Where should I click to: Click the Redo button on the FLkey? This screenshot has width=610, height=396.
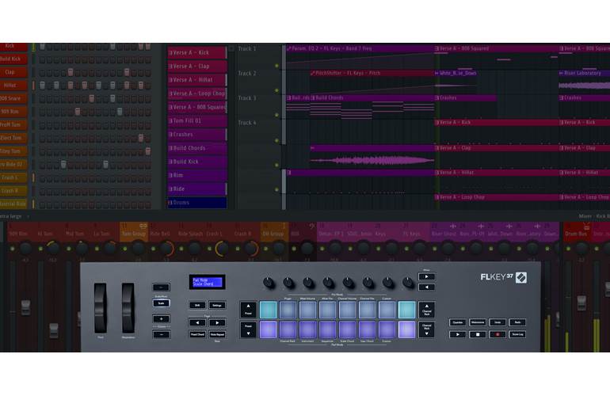(x=517, y=322)
